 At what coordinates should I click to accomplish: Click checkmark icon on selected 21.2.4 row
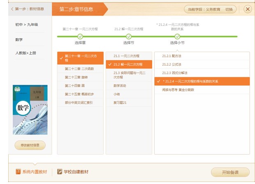click(x=159, y=81)
